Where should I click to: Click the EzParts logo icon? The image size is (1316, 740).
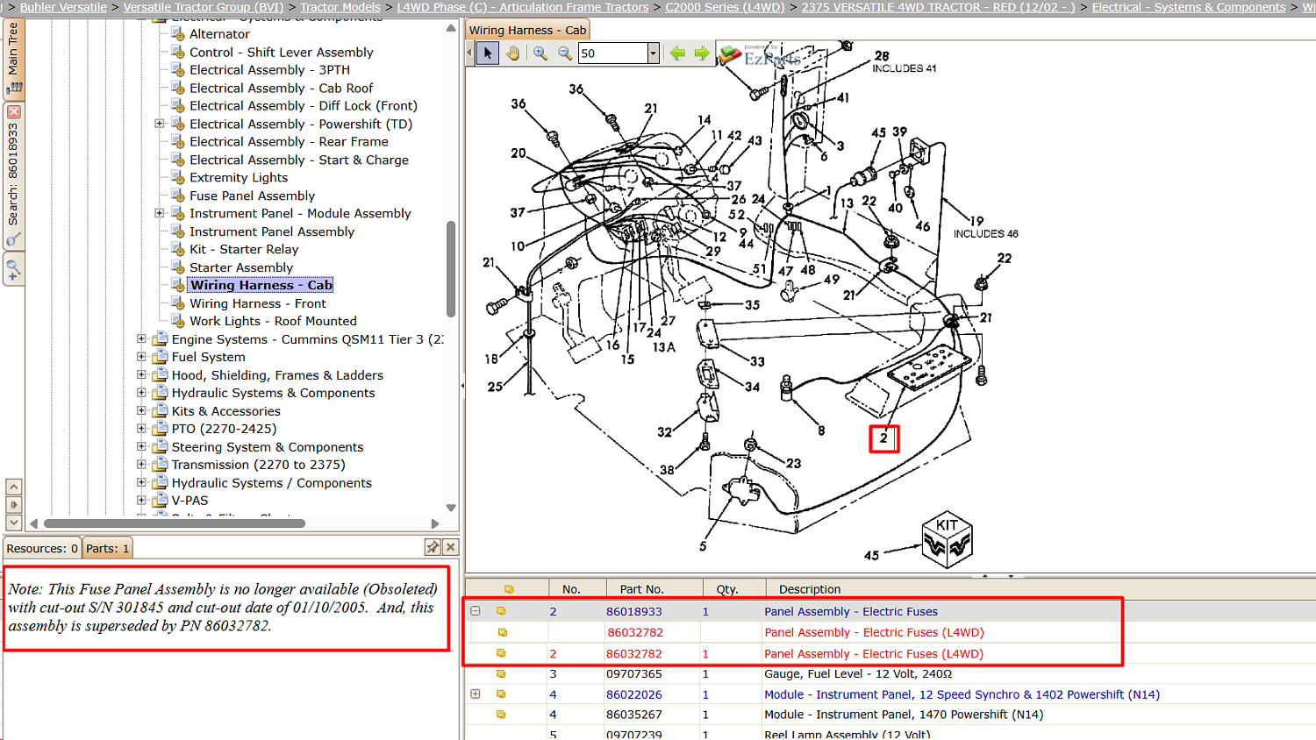point(730,54)
